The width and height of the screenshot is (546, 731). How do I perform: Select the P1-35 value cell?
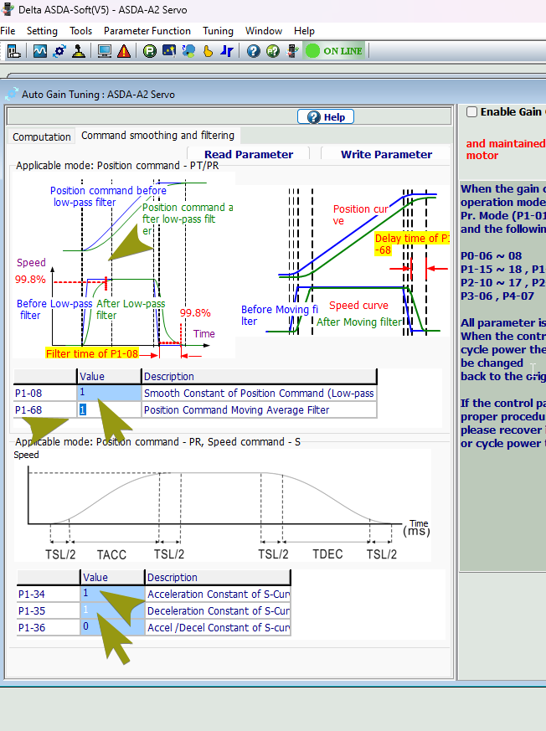[x=112, y=610]
